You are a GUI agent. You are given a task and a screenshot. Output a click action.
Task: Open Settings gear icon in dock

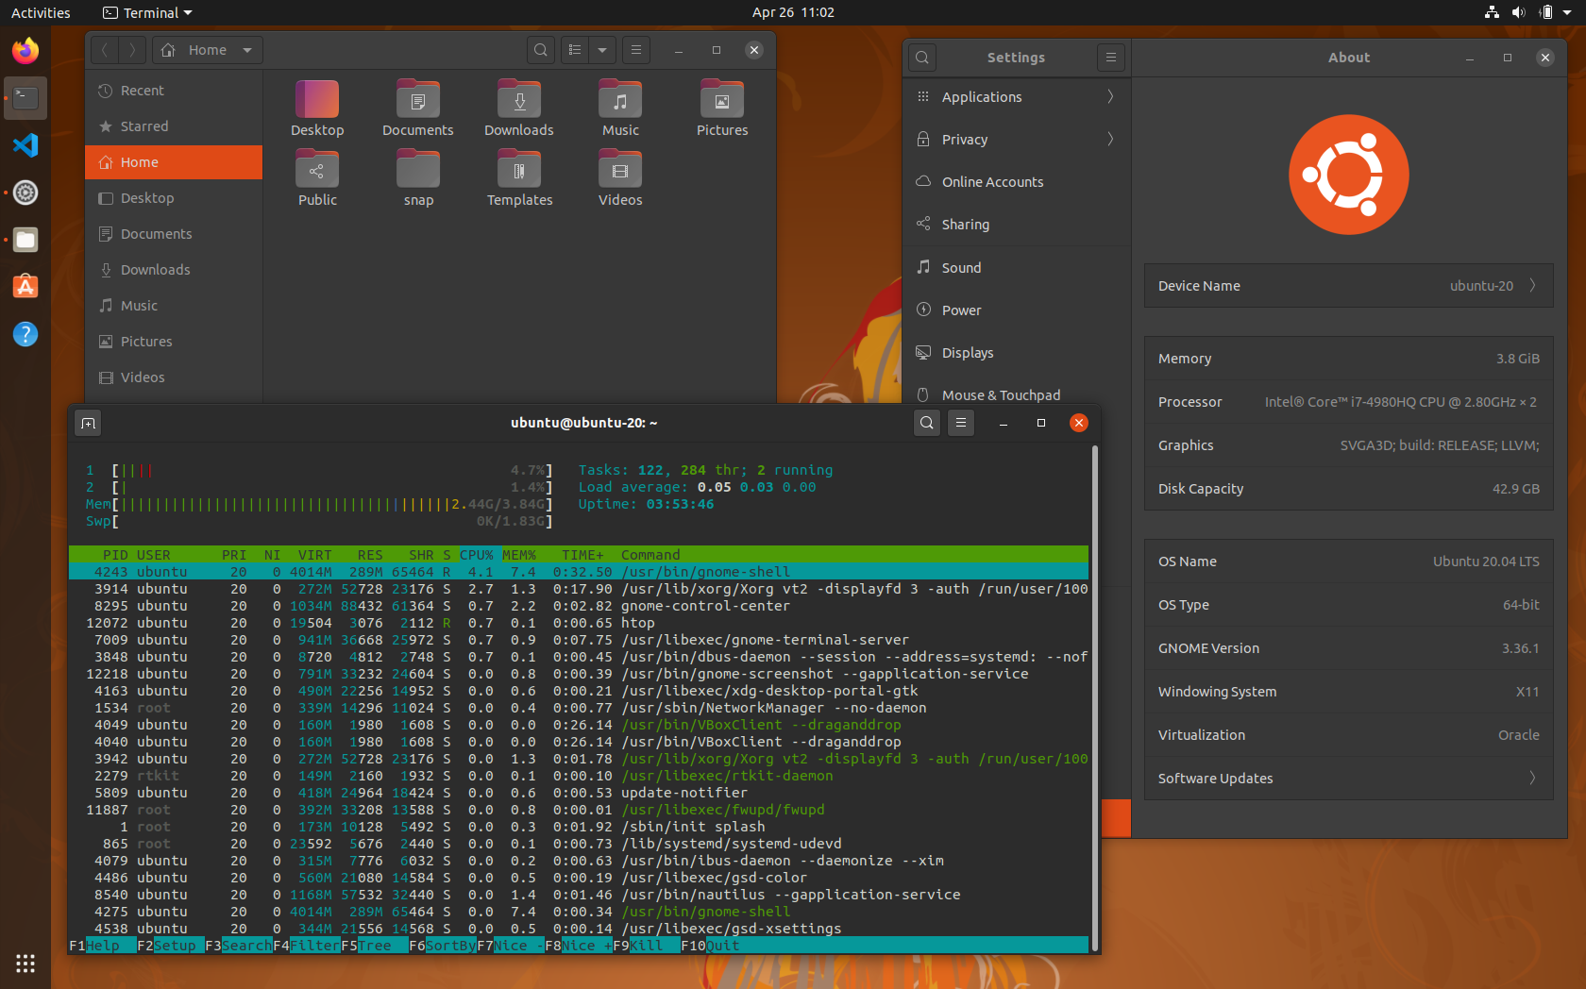[25, 193]
